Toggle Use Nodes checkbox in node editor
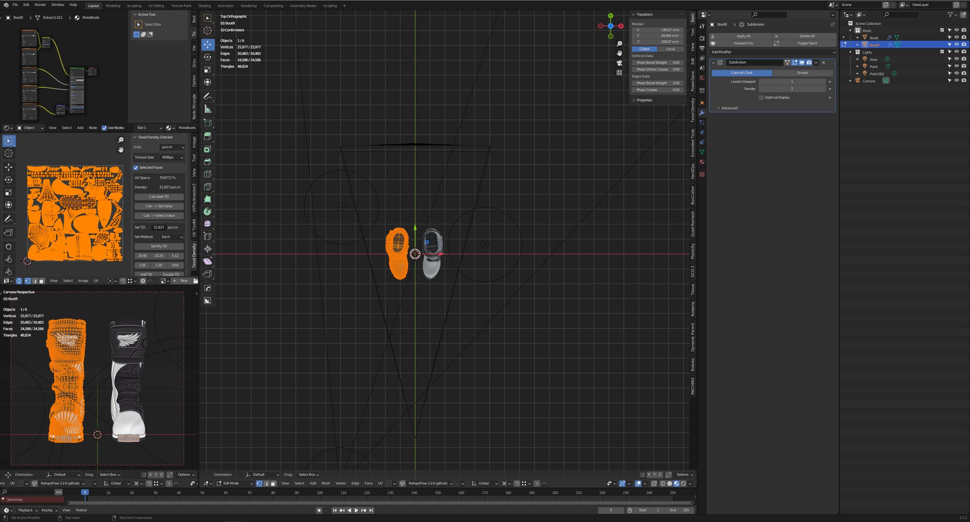The image size is (970, 522). tap(104, 128)
